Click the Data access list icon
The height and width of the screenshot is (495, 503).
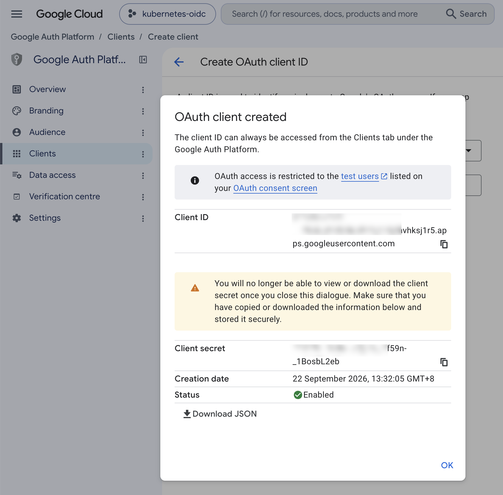[x=17, y=175]
